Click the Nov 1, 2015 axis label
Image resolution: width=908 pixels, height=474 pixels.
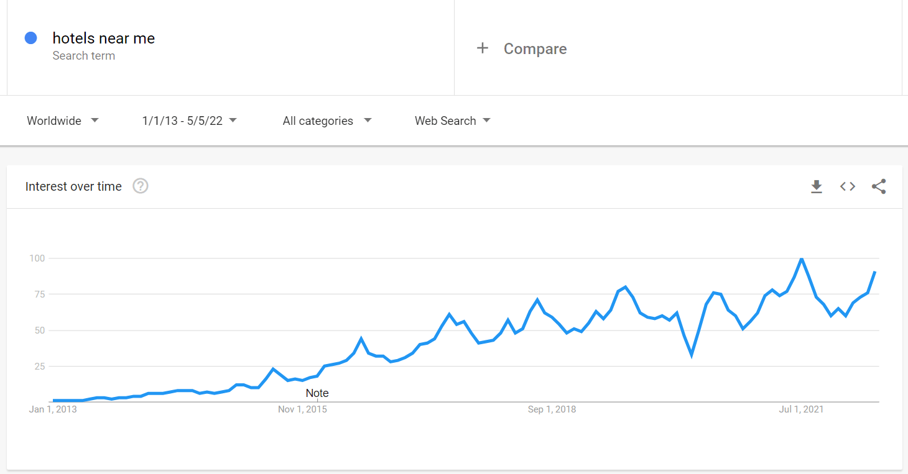pyautogui.click(x=302, y=409)
